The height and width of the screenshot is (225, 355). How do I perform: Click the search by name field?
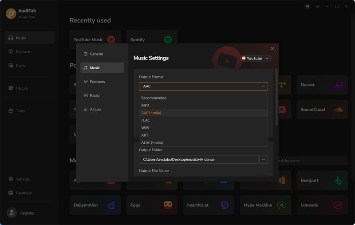(x=313, y=161)
